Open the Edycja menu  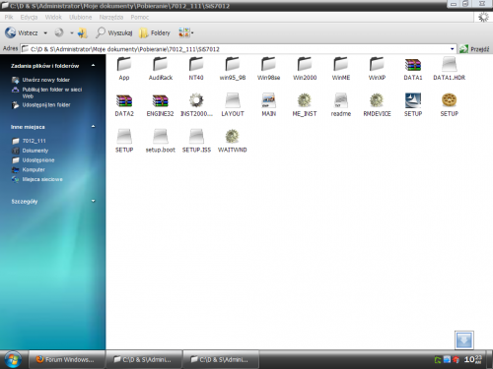point(29,17)
